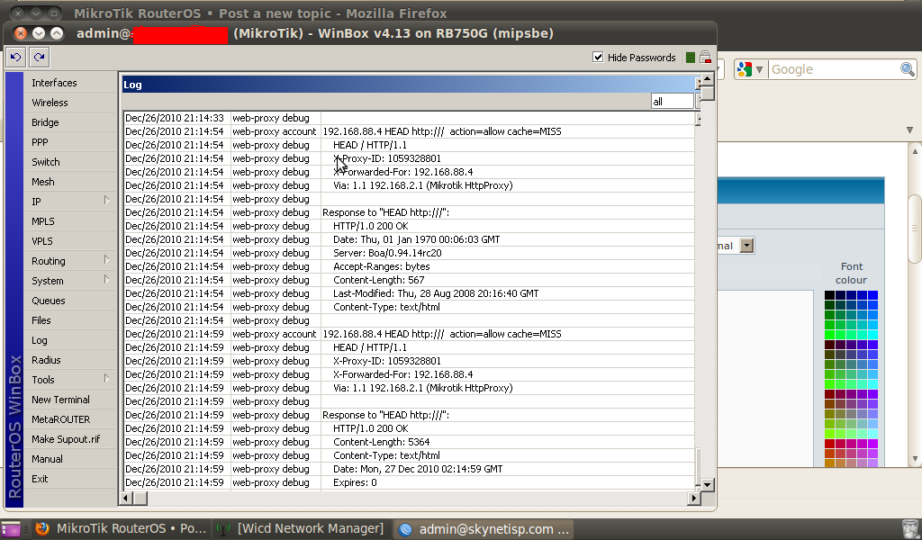This screenshot has width=922, height=540.
Task: Click the WinBox redo arrow icon
Action: [x=39, y=57]
